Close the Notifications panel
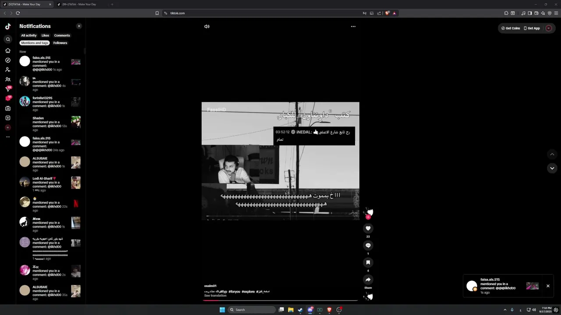This screenshot has height=315, width=561. 79,26
